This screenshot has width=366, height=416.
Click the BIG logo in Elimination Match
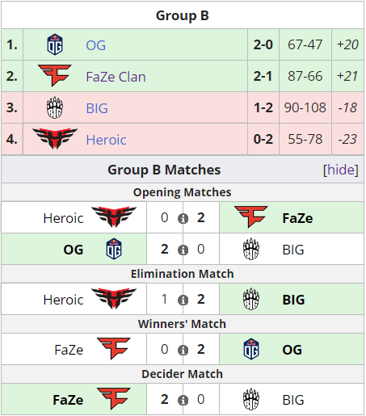point(251,299)
